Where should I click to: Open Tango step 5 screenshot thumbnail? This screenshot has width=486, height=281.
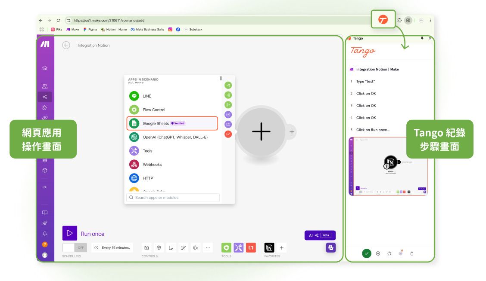[388, 166]
